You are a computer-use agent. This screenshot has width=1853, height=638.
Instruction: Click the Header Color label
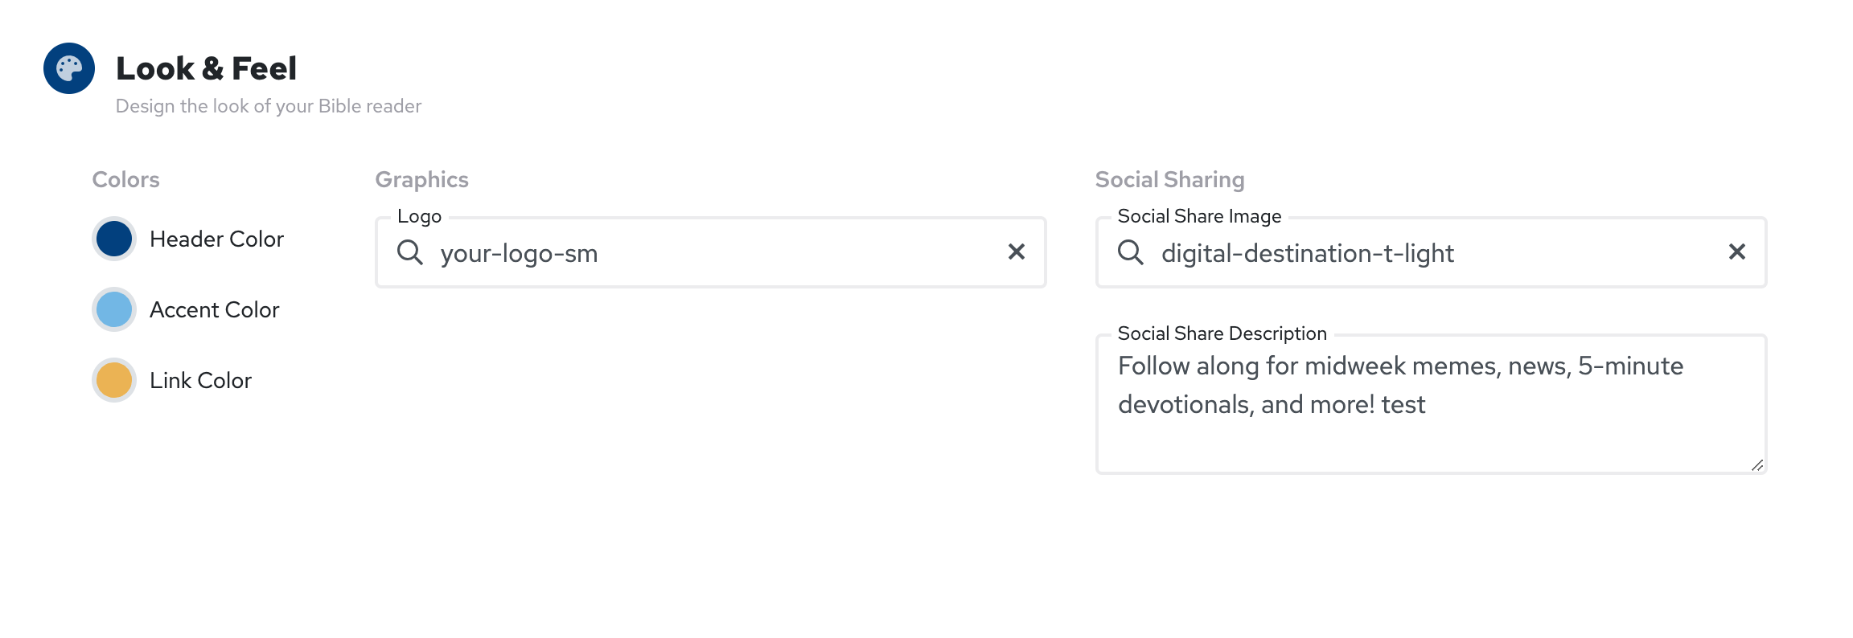coord(216,239)
